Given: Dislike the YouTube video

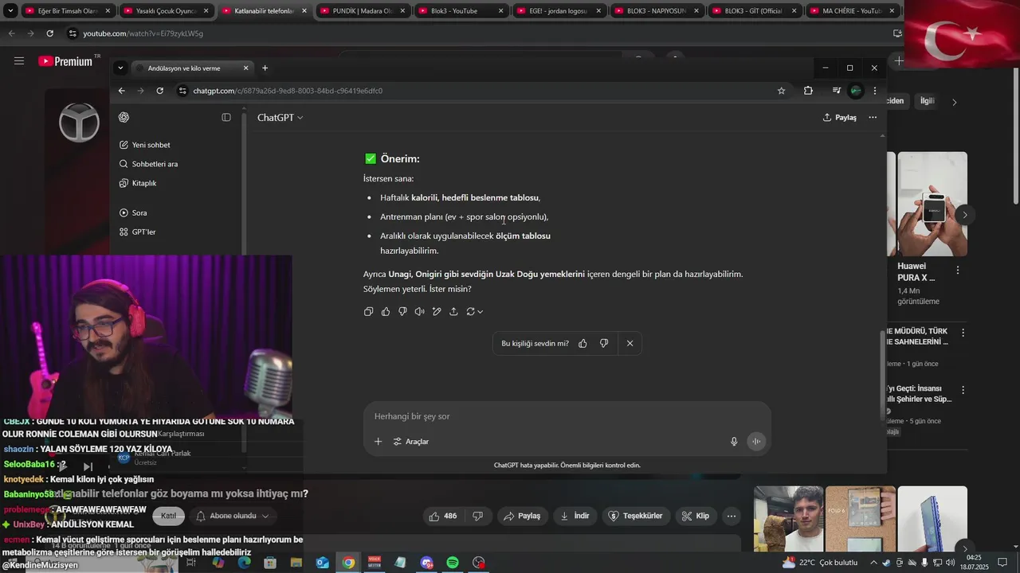Looking at the screenshot, I should coord(478,516).
